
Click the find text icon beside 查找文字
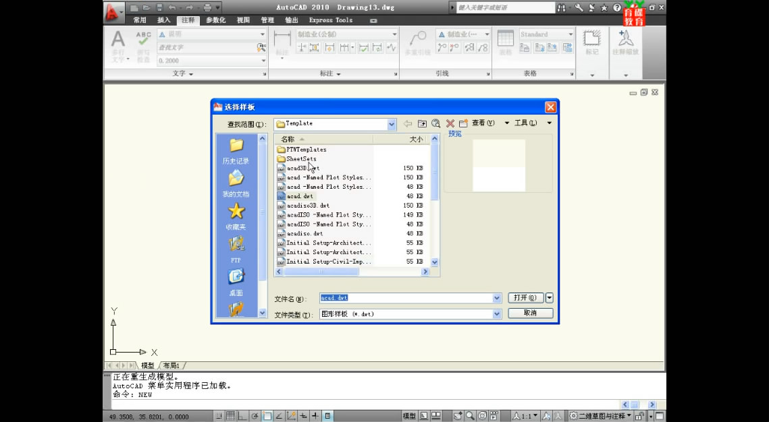click(261, 47)
